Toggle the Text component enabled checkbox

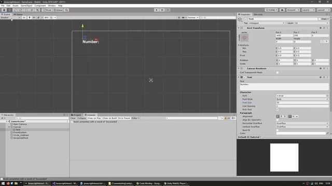(245, 77)
